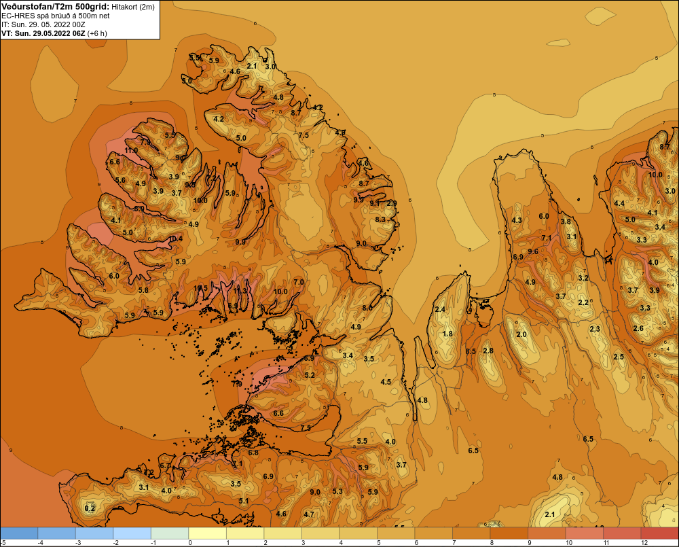Click the 5.3 temperature value
679x547 pixels.
point(337,491)
